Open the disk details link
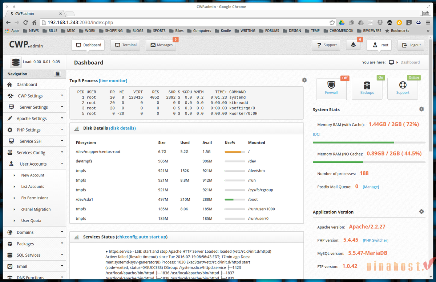The image size is (436, 282). [x=122, y=128]
